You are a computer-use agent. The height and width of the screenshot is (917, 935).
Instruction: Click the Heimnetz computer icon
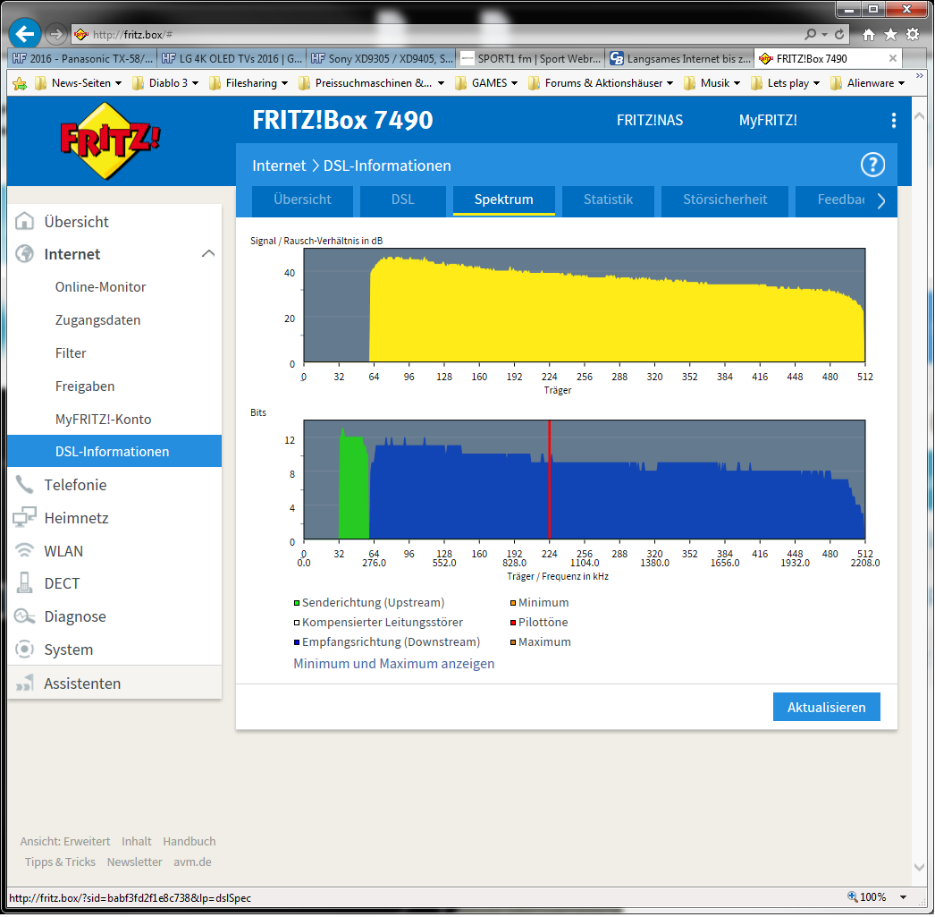(x=24, y=517)
